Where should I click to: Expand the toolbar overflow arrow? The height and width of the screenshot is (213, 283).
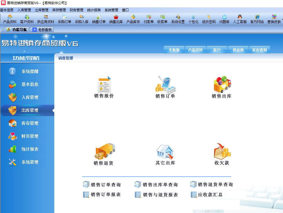(x=282, y=20)
